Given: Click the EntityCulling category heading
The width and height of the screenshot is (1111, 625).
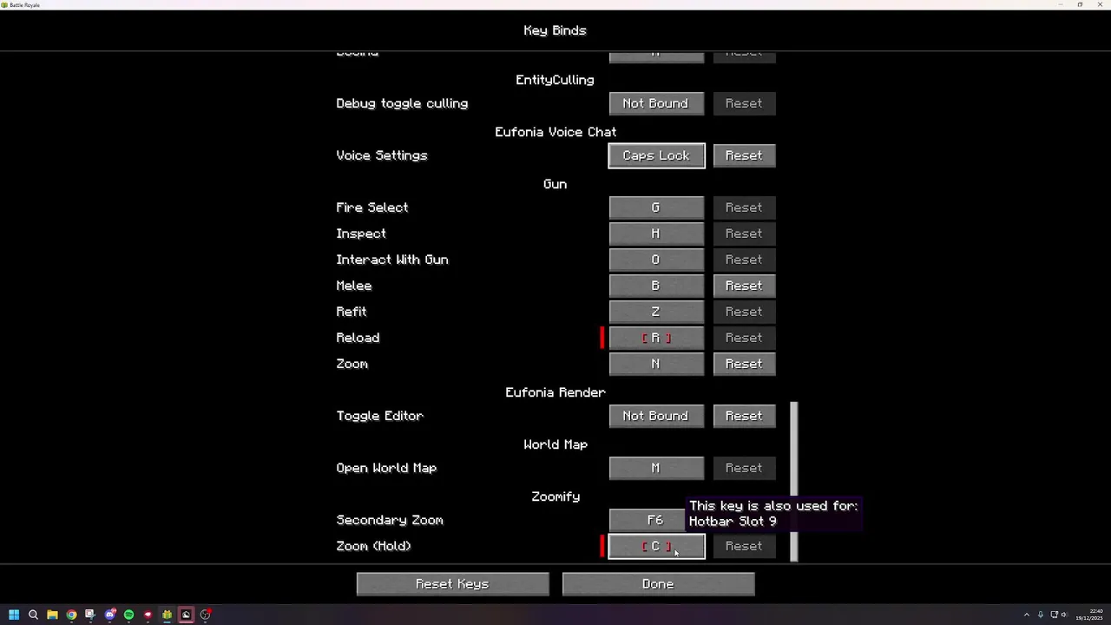Looking at the screenshot, I should [x=555, y=80].
